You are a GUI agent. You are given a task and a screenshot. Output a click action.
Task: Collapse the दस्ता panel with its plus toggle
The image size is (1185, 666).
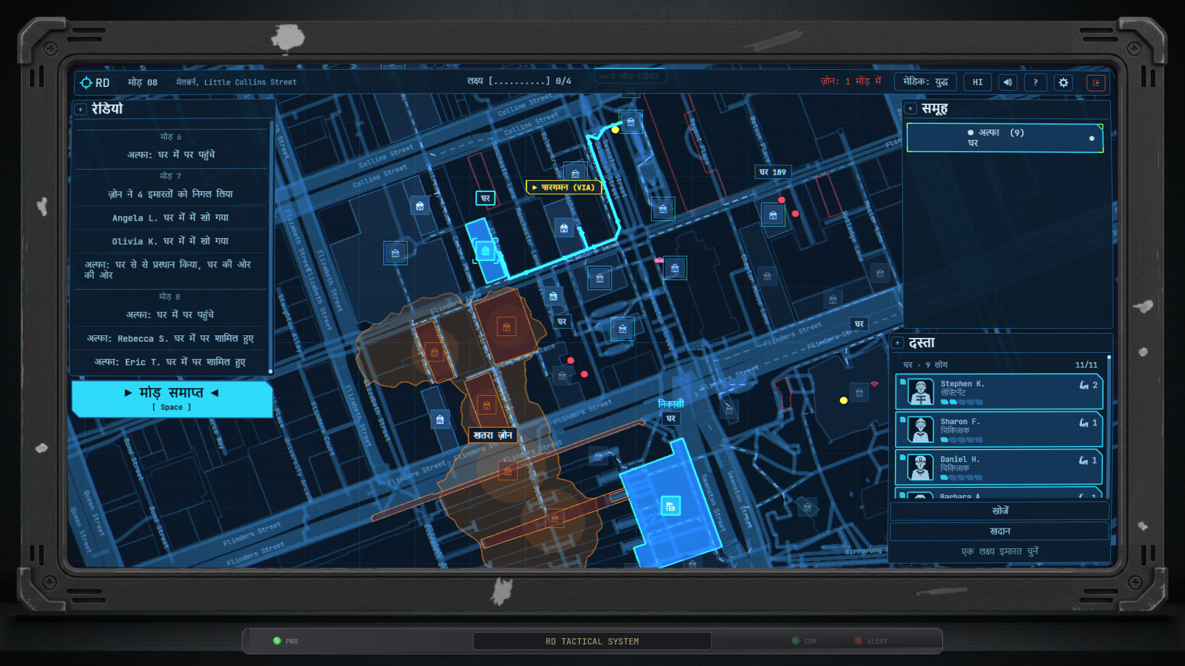897,343
